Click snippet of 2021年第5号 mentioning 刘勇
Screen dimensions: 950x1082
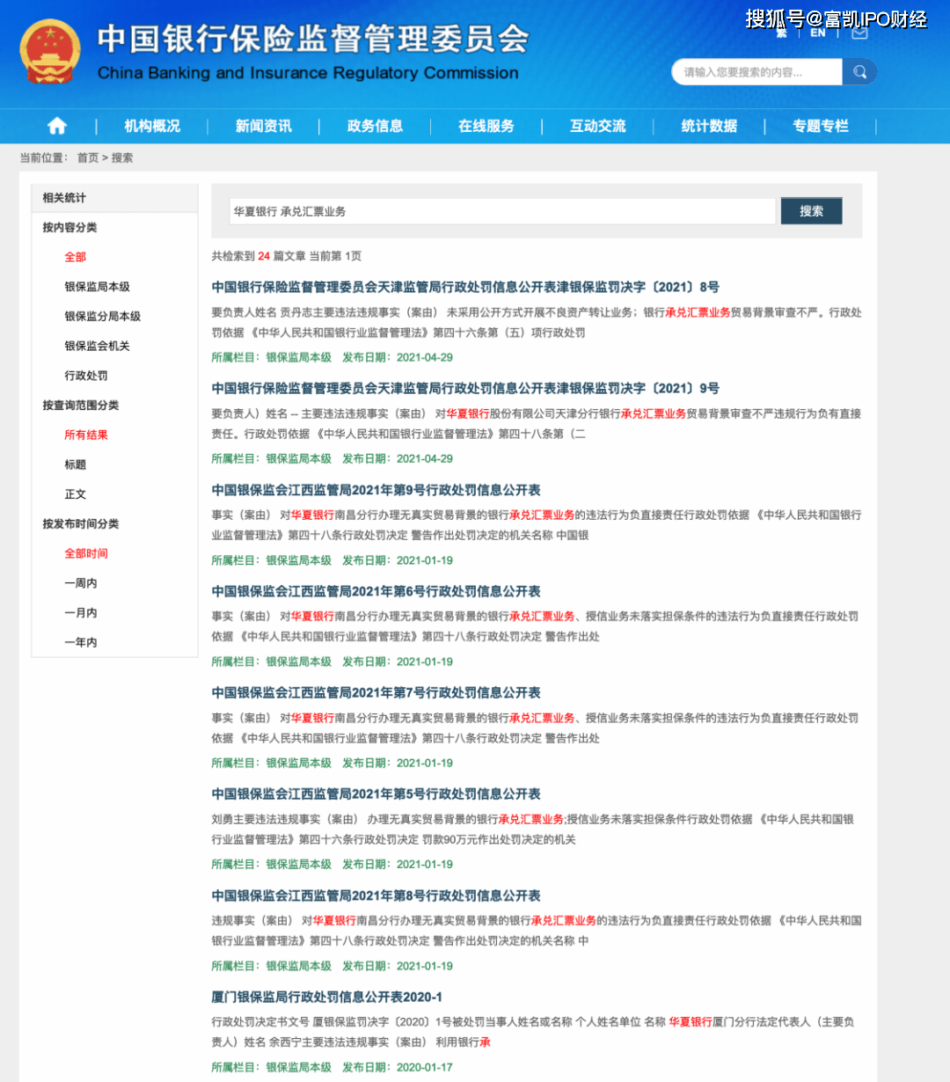[x=532, y=830]
